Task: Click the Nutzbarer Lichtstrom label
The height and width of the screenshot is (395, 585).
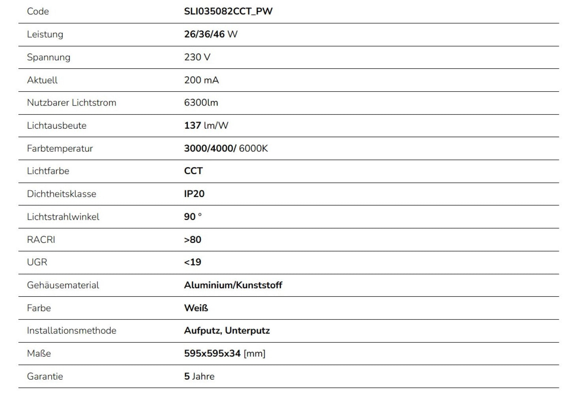Action: pos(71,103)
